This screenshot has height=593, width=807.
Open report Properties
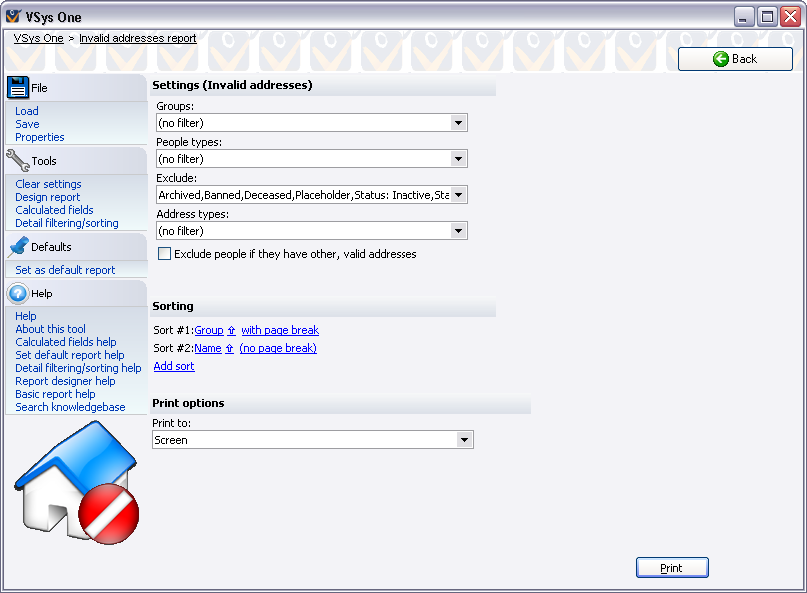tap(40, 137)
